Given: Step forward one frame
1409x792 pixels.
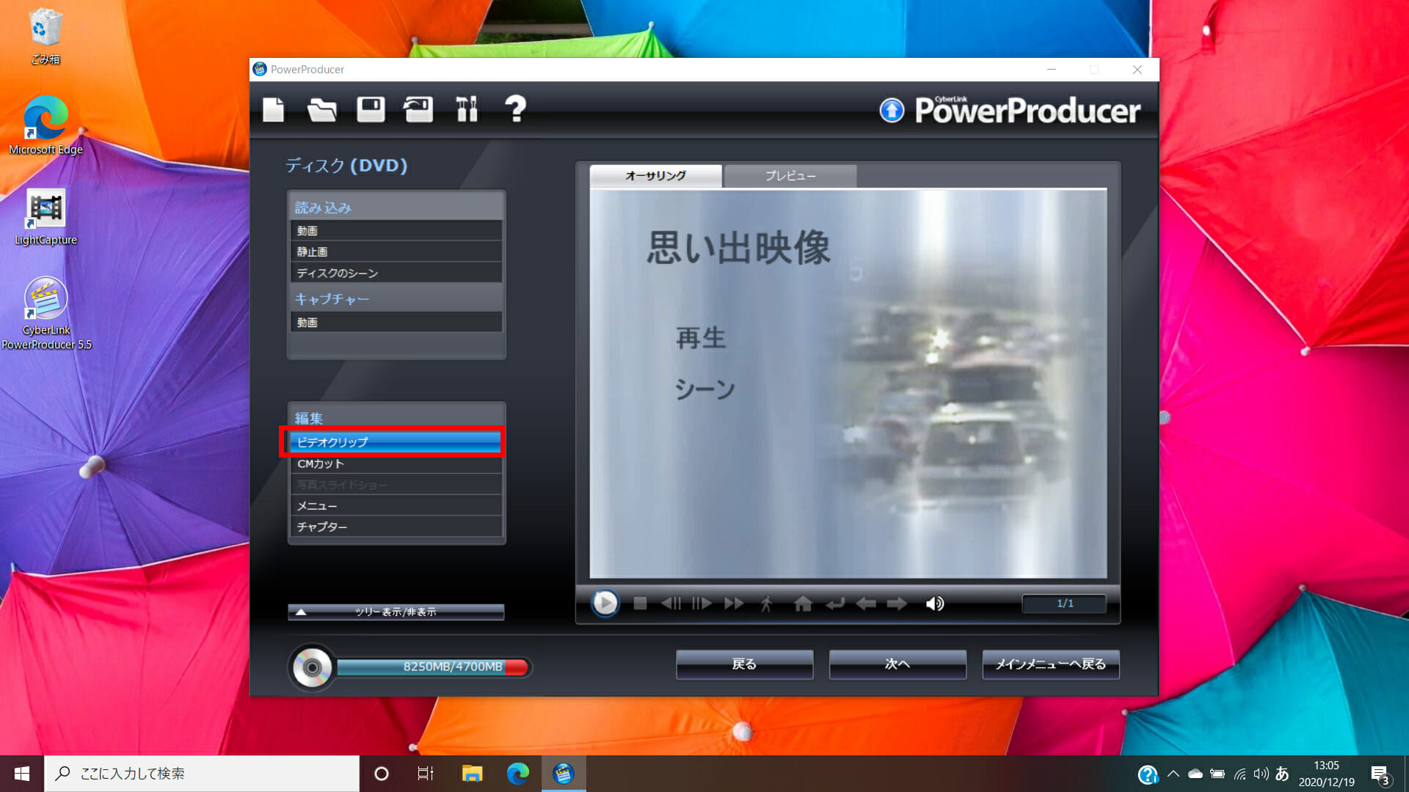Looking at the screenshot, I should [x=702, y=604].
